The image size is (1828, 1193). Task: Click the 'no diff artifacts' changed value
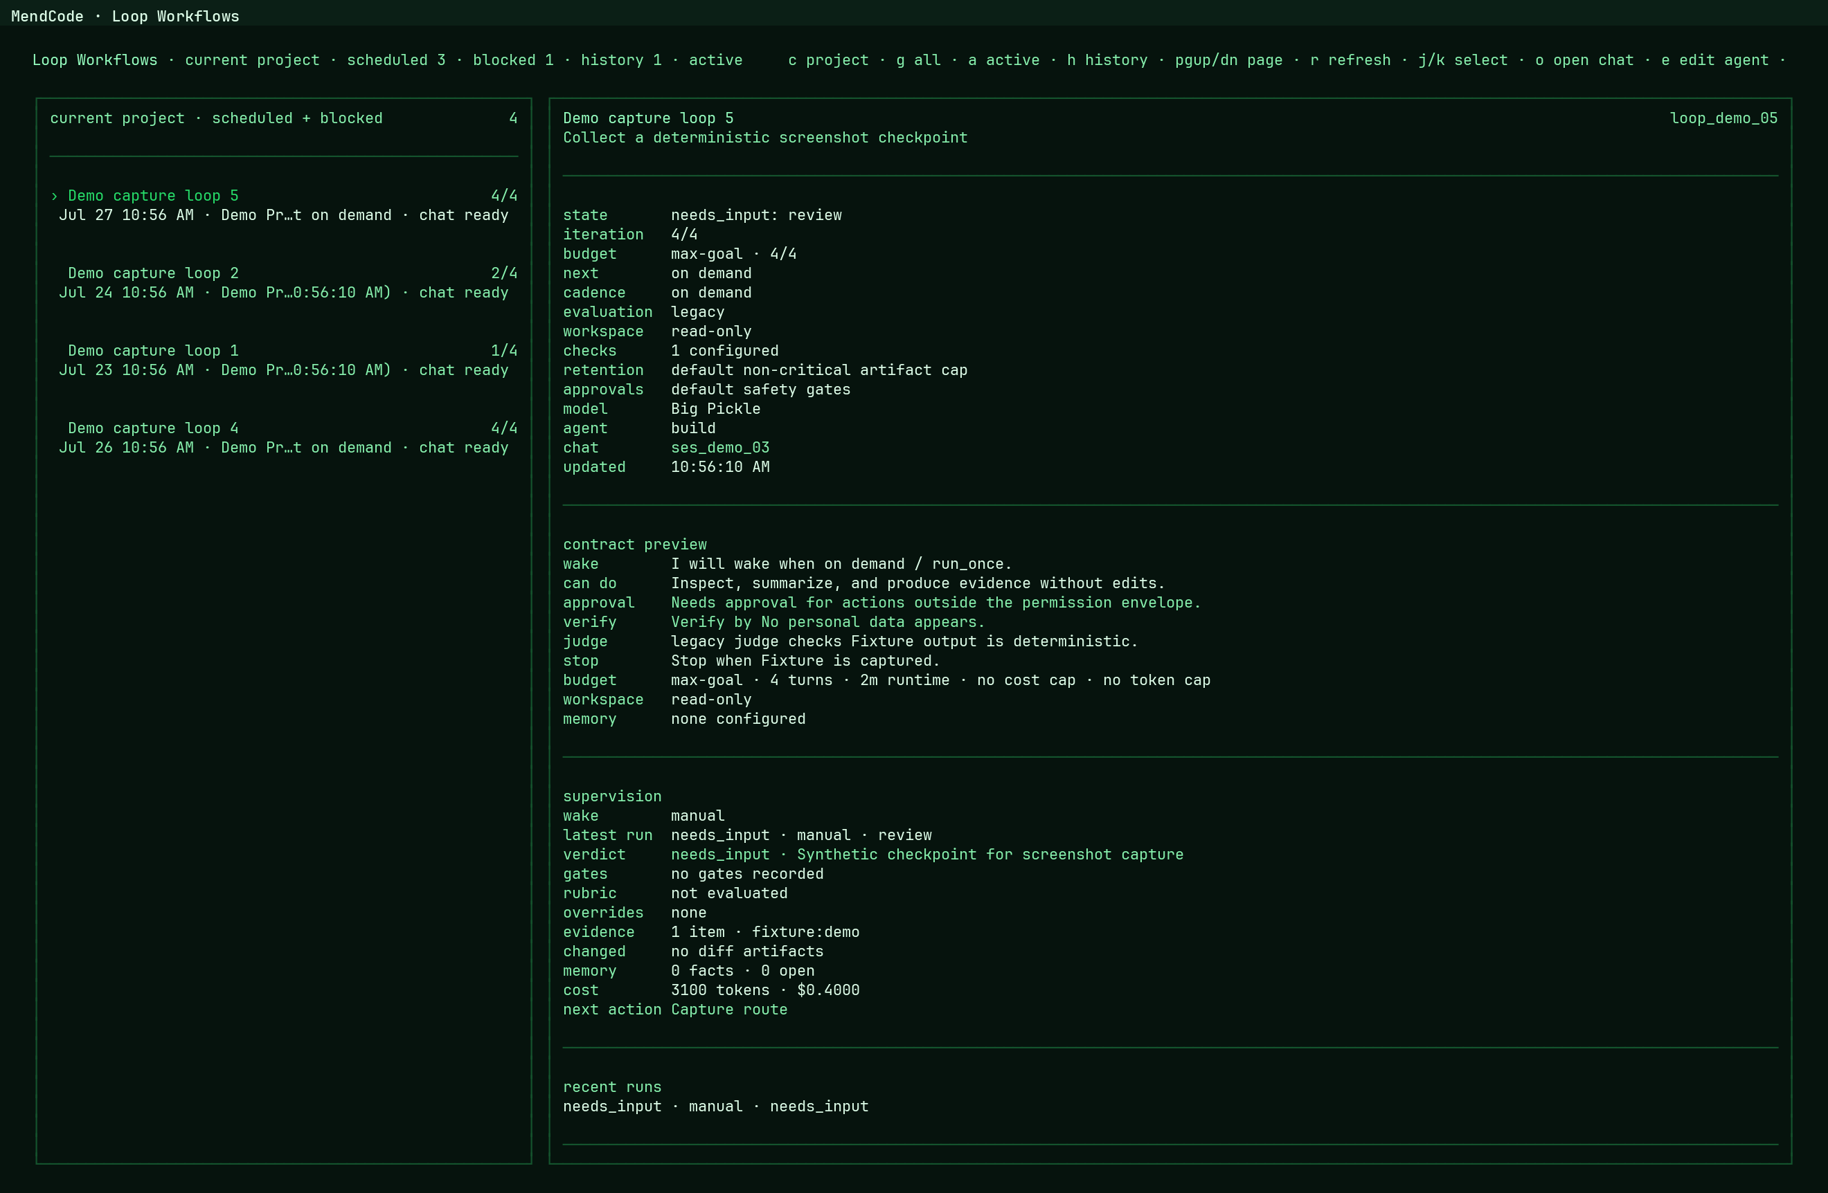[746, 951]
